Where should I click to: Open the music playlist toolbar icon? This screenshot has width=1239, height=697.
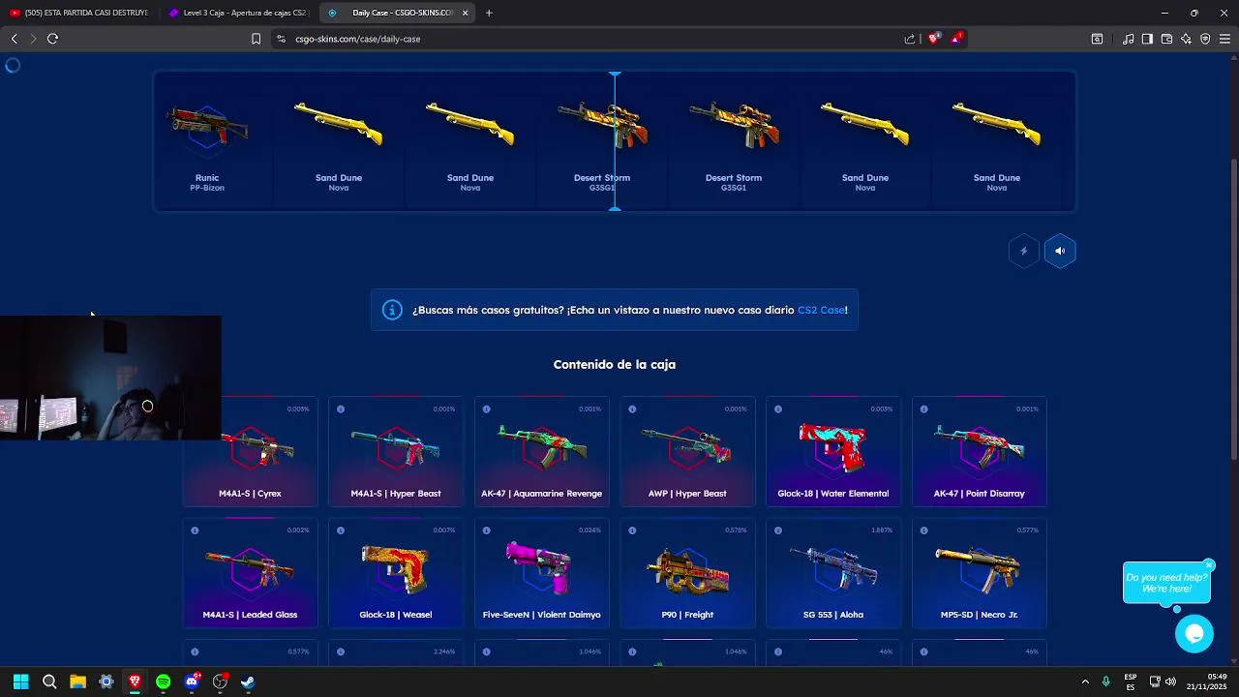pyautogui.click(x=1128, y=39)
